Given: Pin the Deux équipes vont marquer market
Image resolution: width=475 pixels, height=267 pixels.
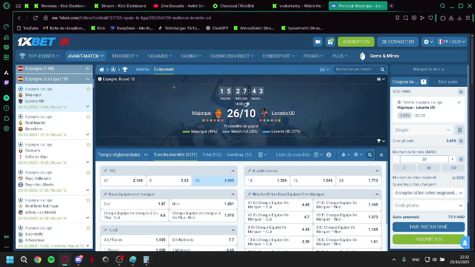Looking at the screenshot, I should pyautogui.click(x=105, y=194).
